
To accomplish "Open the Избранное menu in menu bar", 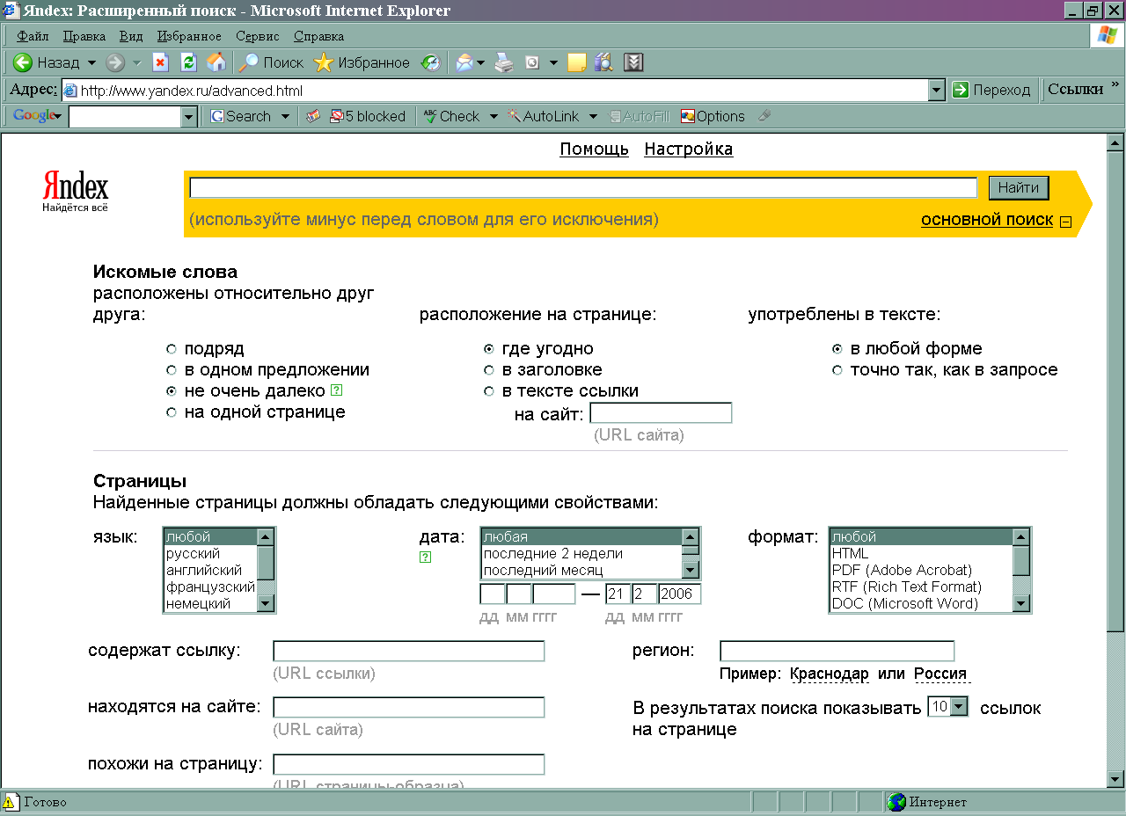I will coord(189,36).
